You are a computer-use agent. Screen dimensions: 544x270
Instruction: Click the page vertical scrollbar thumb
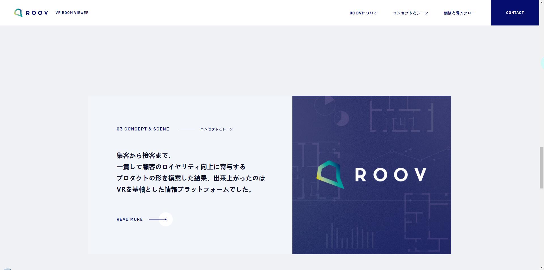[541, 168]
